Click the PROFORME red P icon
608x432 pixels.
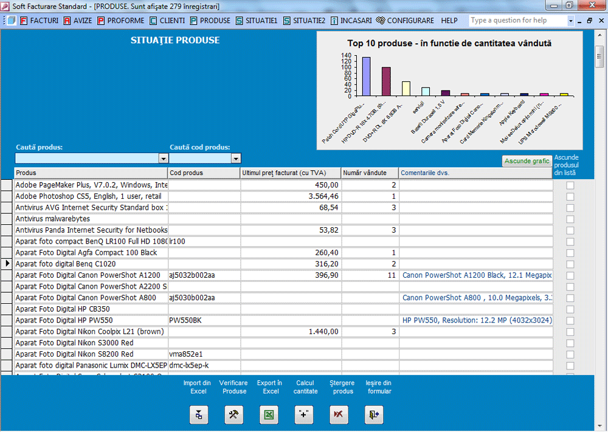101,21
